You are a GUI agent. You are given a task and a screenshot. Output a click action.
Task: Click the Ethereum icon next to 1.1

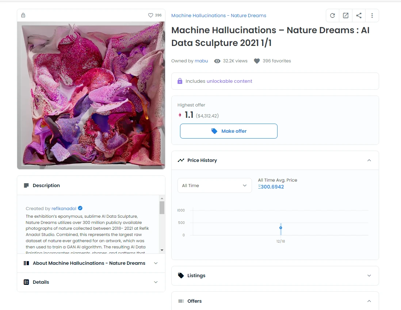pos(180,115)
